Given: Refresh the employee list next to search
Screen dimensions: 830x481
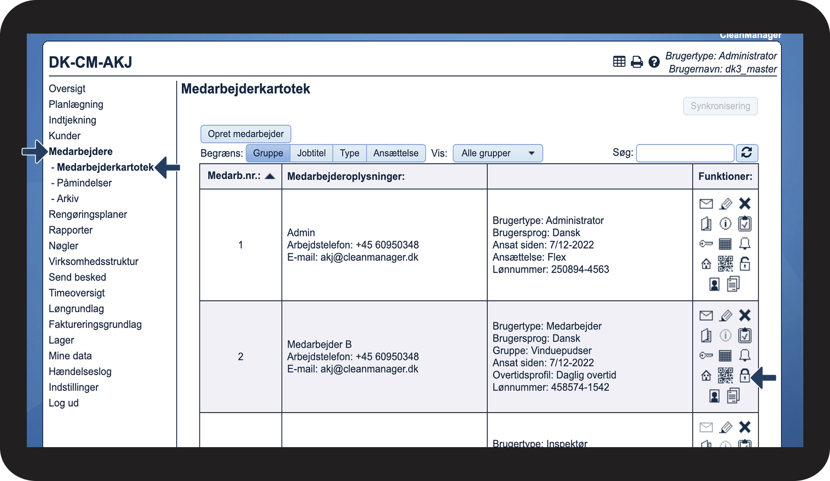Looking at the screenshot, I should [746, 153].
